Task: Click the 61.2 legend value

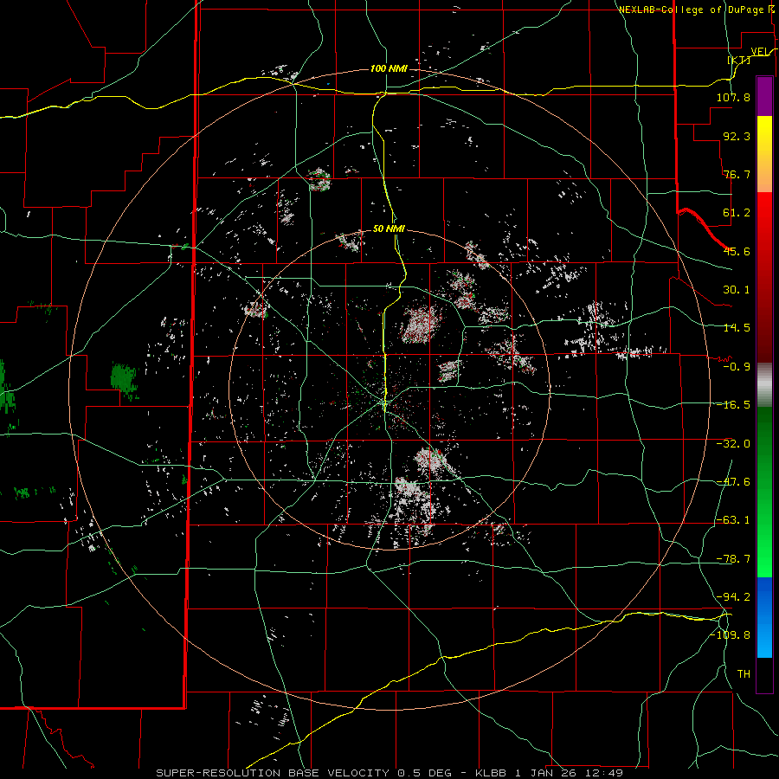Action: pos(737,213)
